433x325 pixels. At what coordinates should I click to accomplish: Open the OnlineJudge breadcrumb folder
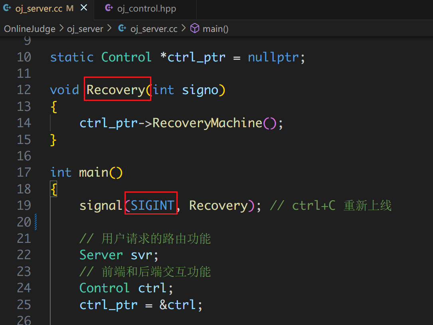[x=30, y=29]
